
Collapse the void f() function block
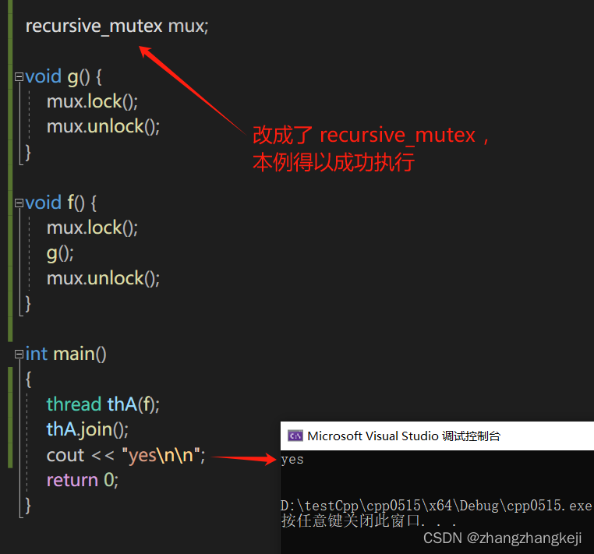pos(19,203)
